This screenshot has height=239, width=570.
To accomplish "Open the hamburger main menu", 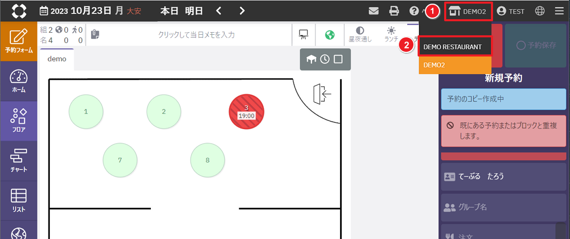I will coord(559,11).
